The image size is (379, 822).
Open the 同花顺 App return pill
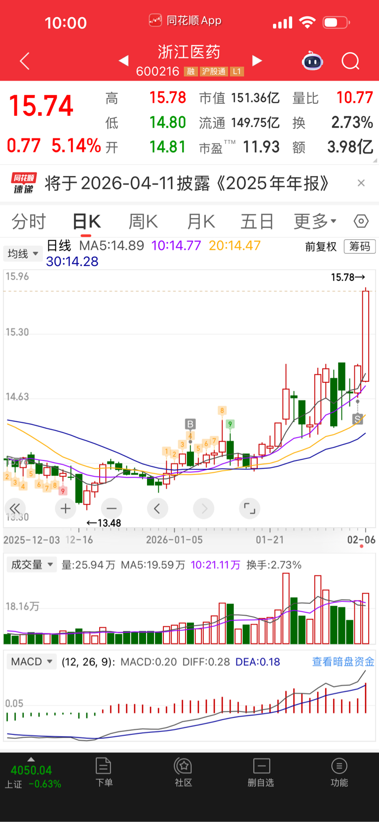pyautogui.click(x=186, y=21)
